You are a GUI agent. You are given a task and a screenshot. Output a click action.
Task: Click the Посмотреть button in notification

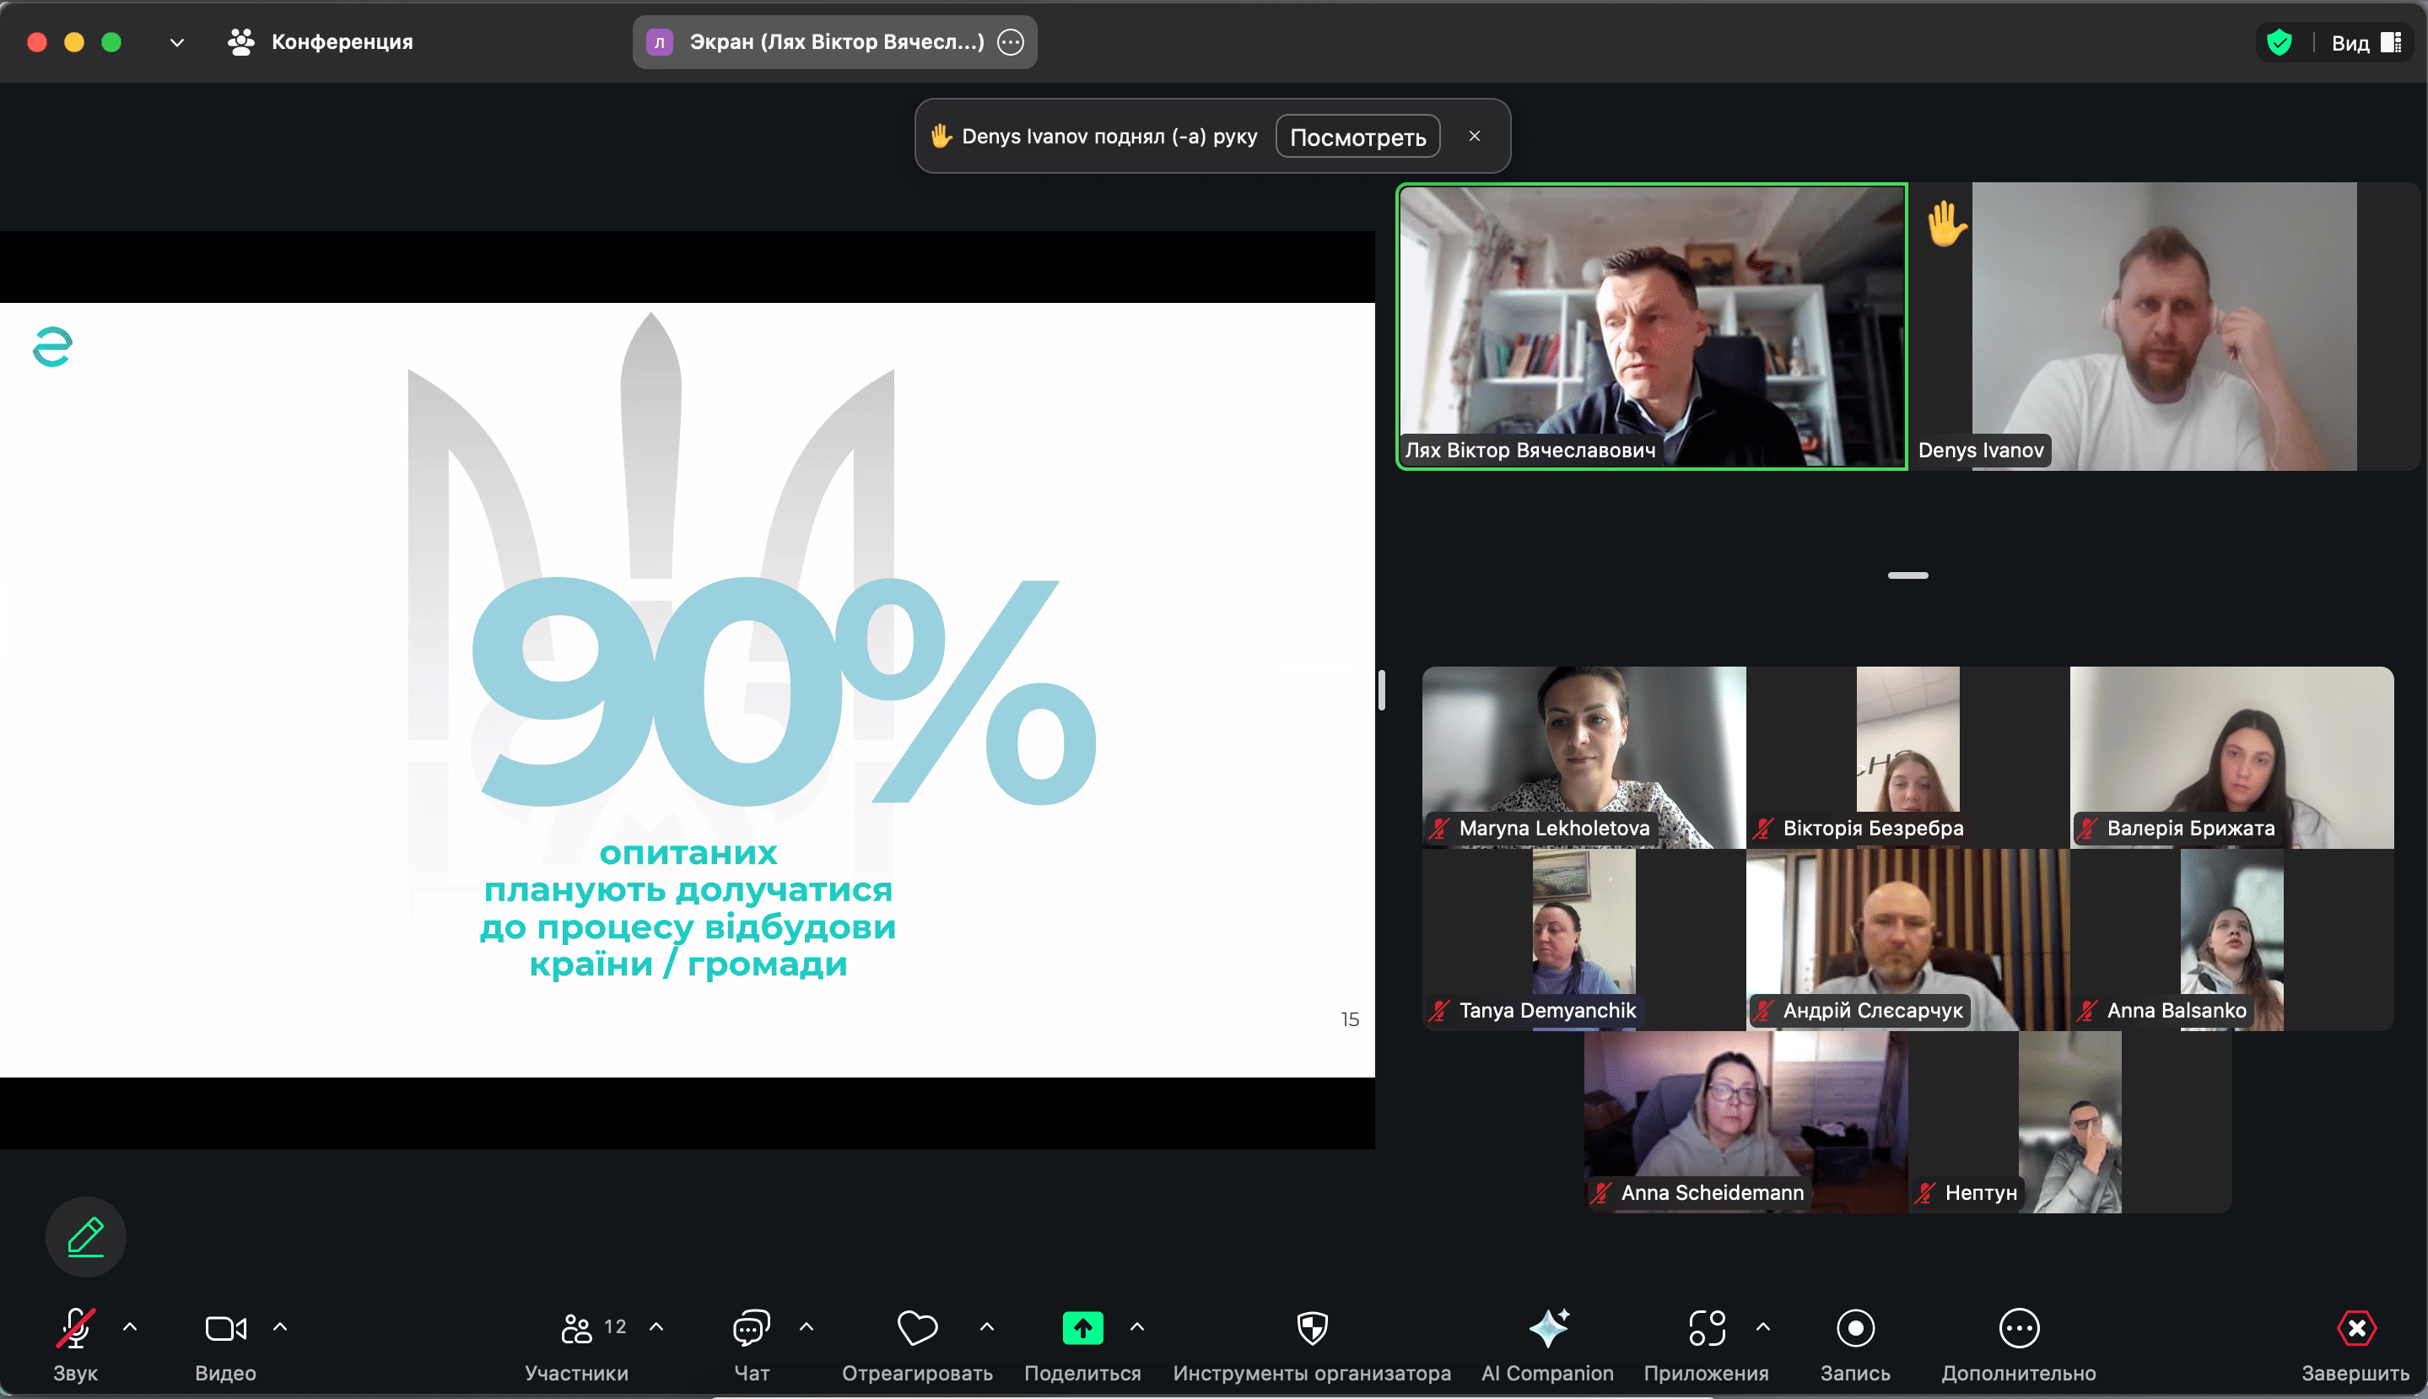pyautogui.click(x=1357, y=137)
